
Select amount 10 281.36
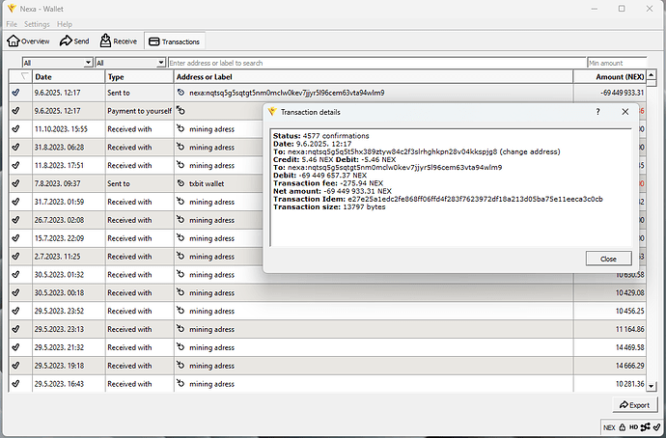(630, 384)
